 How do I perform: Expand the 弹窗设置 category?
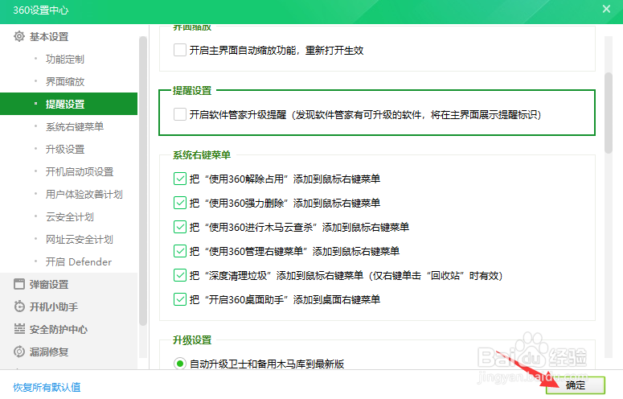49,285
